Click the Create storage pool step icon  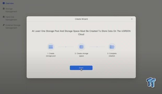click(51, 47)
